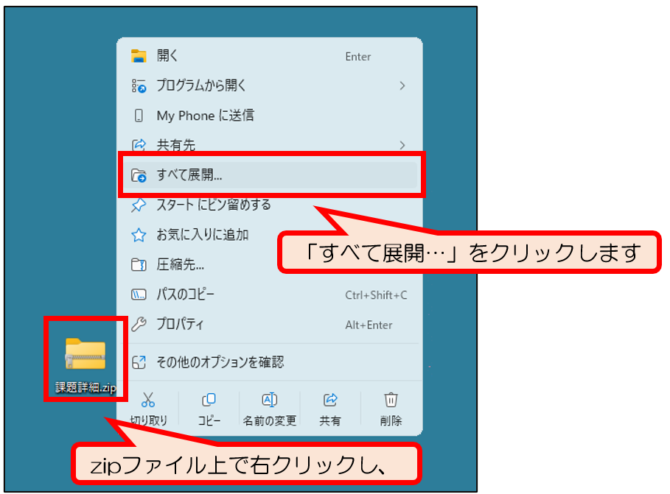Click the 切り取り scissors icon
Viewport: 670px width, 494px height.
(x=148, y=400)
